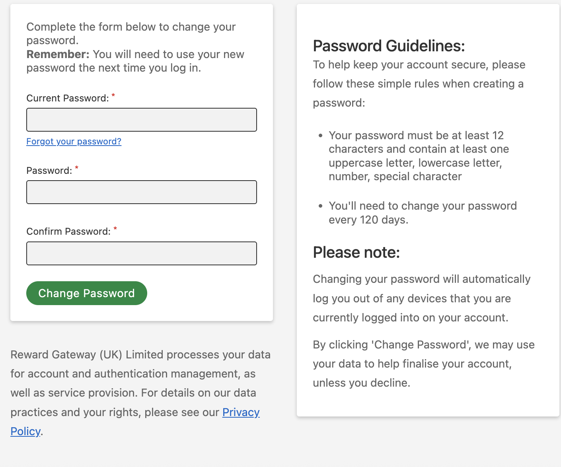Click the Current Password input field

141,120
